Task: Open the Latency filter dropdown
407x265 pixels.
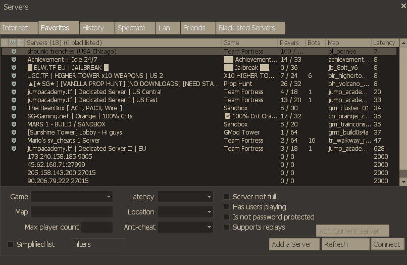Action: click(185, 197)
